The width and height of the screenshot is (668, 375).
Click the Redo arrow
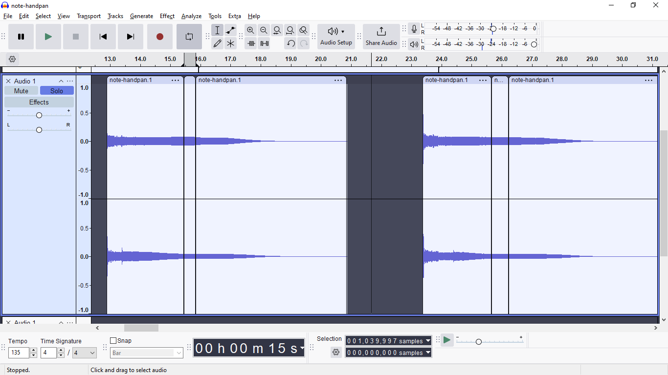[304, 43]
